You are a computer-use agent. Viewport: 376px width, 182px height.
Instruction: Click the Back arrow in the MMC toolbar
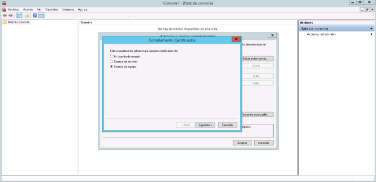5,15
